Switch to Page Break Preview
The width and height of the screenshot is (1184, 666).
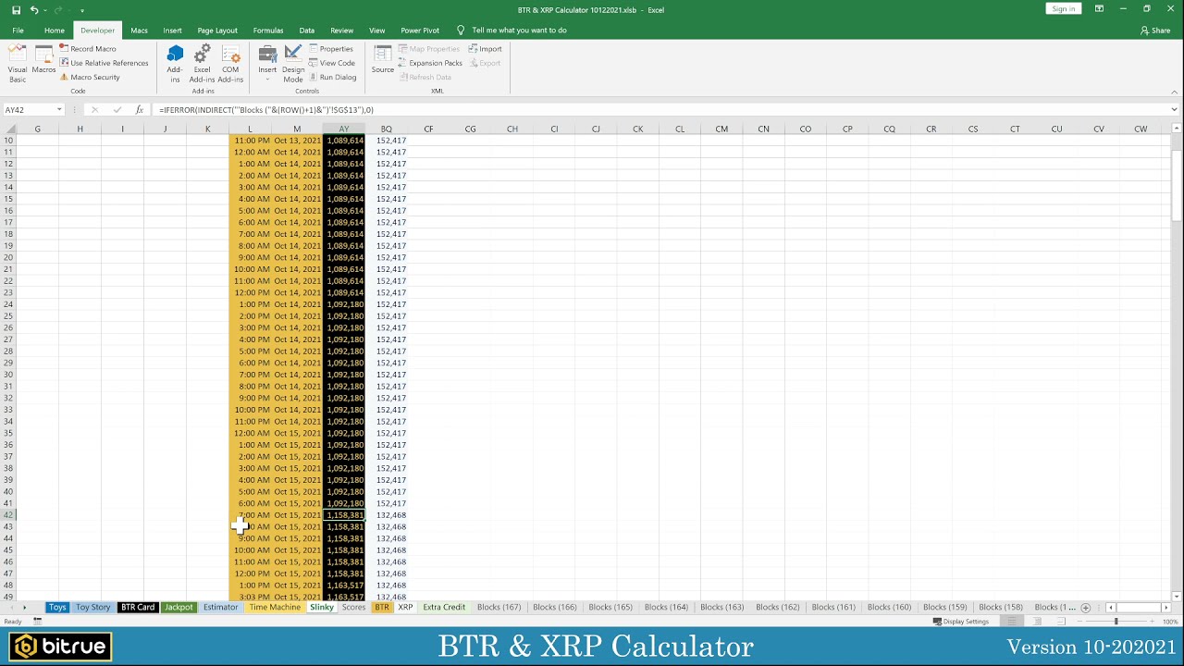1062,622
